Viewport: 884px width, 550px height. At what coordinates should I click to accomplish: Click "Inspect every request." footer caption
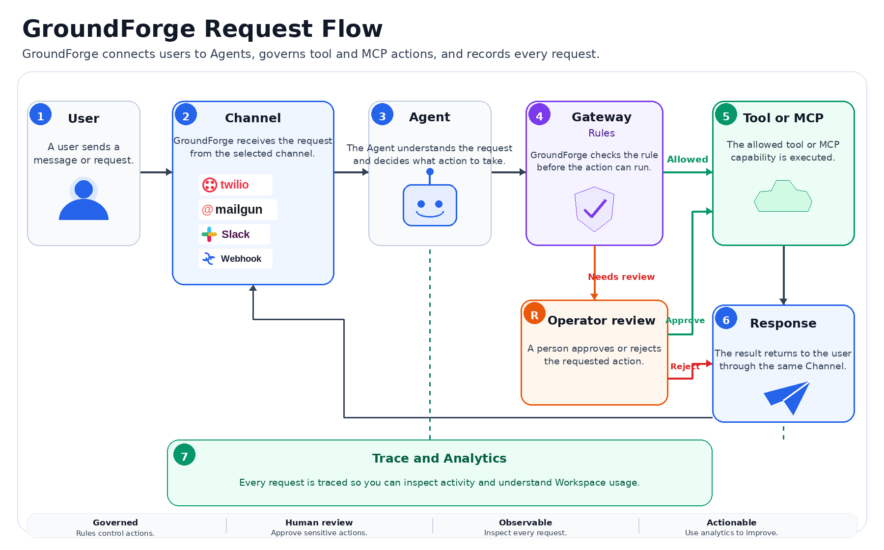click(x=525, y=533)
